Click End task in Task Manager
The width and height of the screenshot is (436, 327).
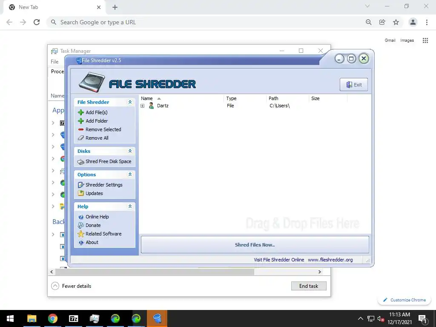click(309, 286)
